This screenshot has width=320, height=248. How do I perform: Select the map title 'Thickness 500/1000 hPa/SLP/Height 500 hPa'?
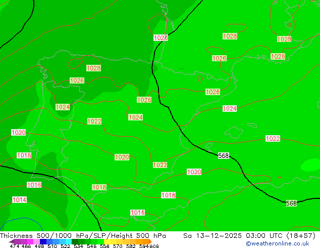[83, 236]
